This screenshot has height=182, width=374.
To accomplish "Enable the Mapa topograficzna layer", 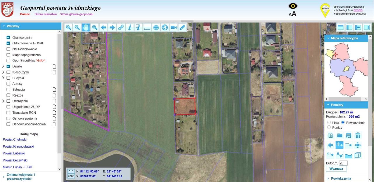I will (8, 55).
